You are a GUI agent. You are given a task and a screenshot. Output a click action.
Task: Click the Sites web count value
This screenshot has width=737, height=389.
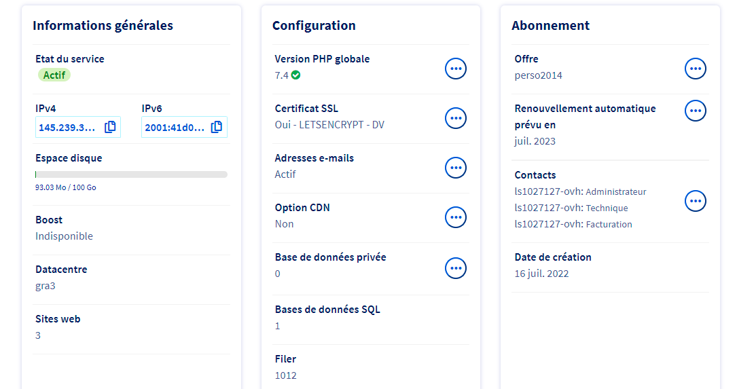[38, 335]
